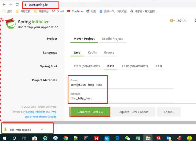The width and height of the screenshot is (196, 141).
Task: Open WeChat from taskbar
Action: (x=128, y=138)
